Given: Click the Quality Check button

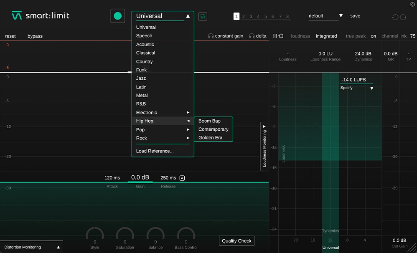Looking at the screenshot, I should pos(236,241).
